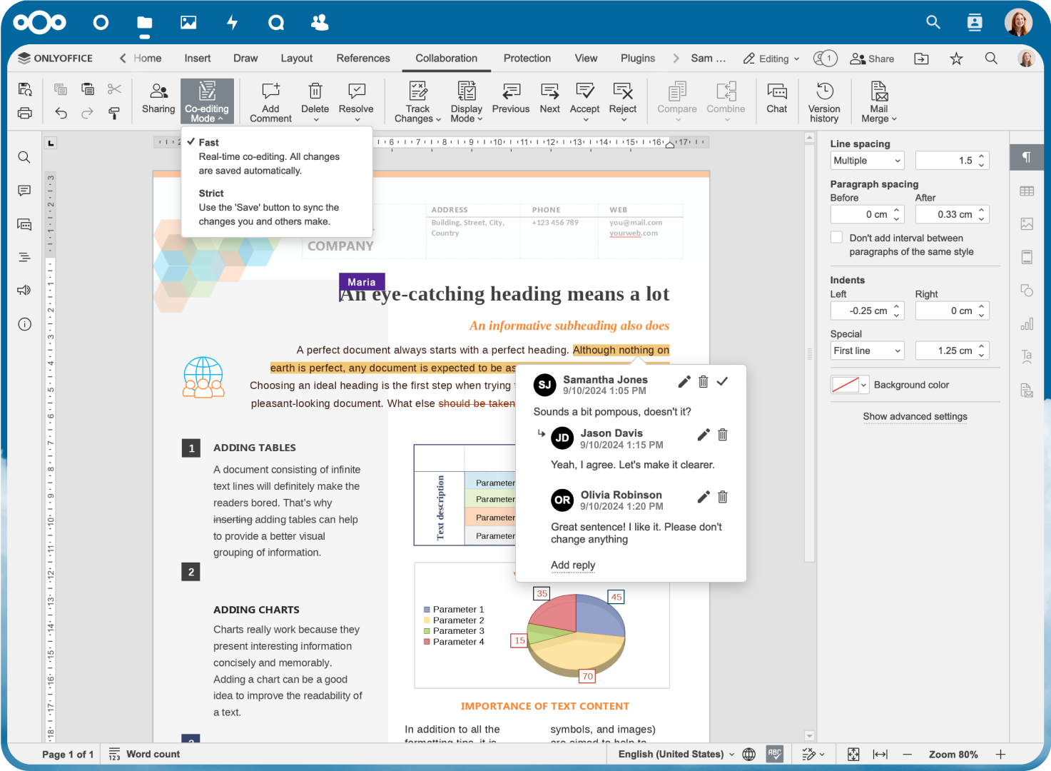Open document Search in left sidebar
This screenshot has width=1051, height=771.
click(24, 156)
